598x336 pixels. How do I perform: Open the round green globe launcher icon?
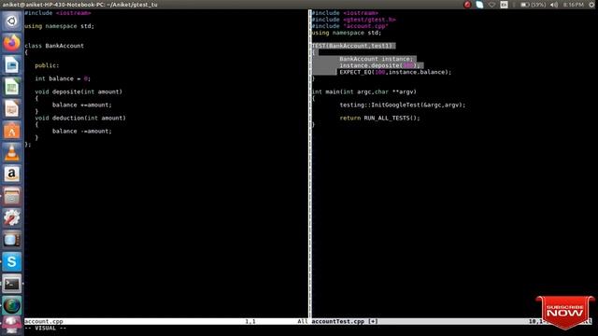coord(11,305)
